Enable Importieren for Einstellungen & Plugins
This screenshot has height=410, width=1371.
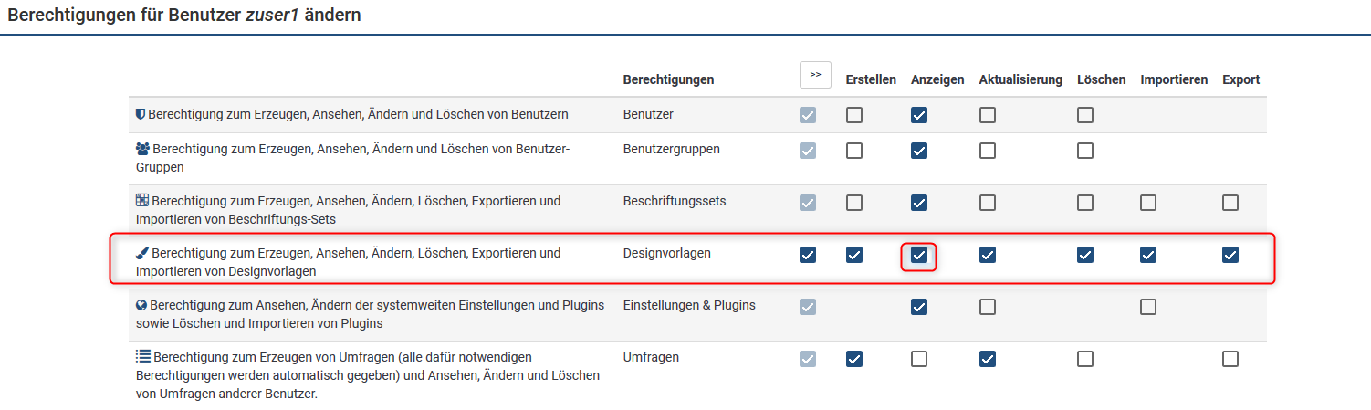click(1148, 308)
